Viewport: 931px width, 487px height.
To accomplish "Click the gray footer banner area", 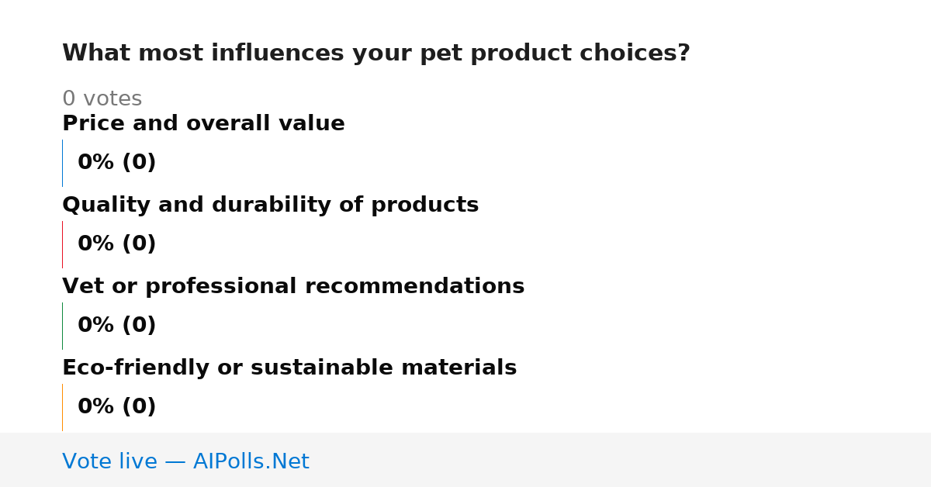I will (x=465, y=460).
